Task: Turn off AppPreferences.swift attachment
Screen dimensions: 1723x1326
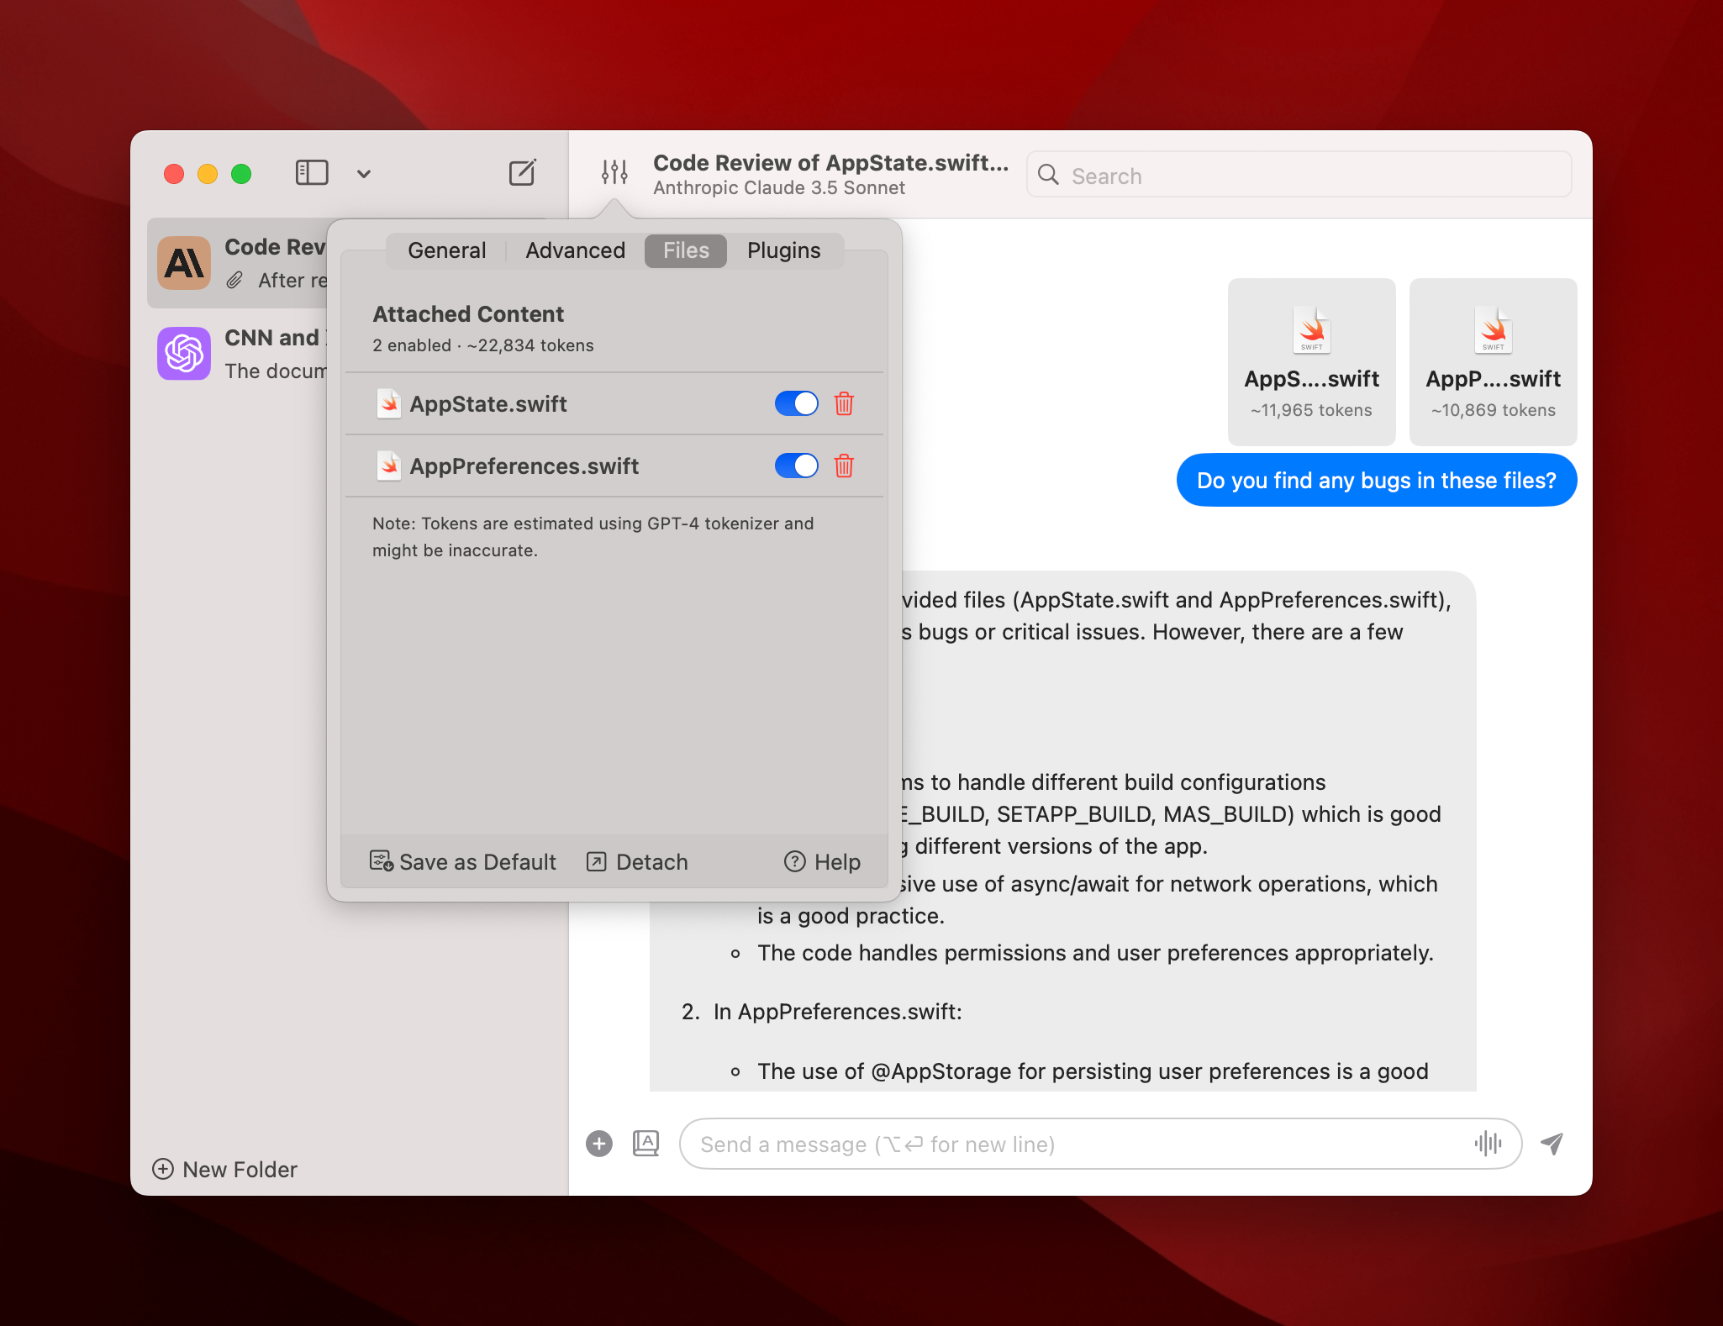Action: (795, 466)
